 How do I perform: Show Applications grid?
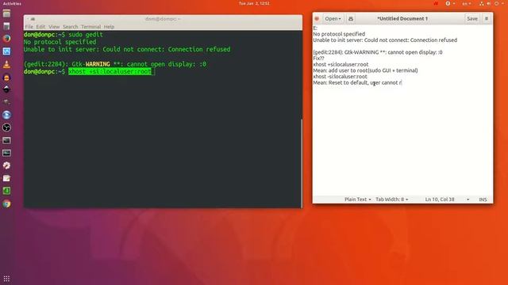(x=6, y=279)
